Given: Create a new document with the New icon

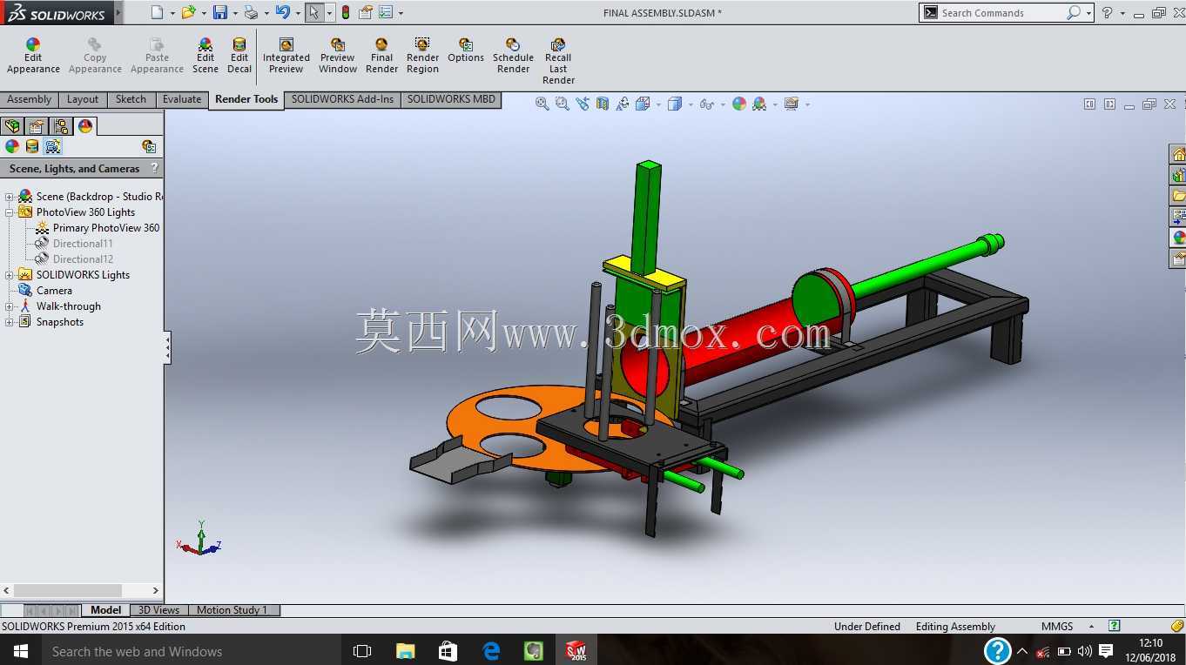Looking at the screenshot, I should [157, 12].
